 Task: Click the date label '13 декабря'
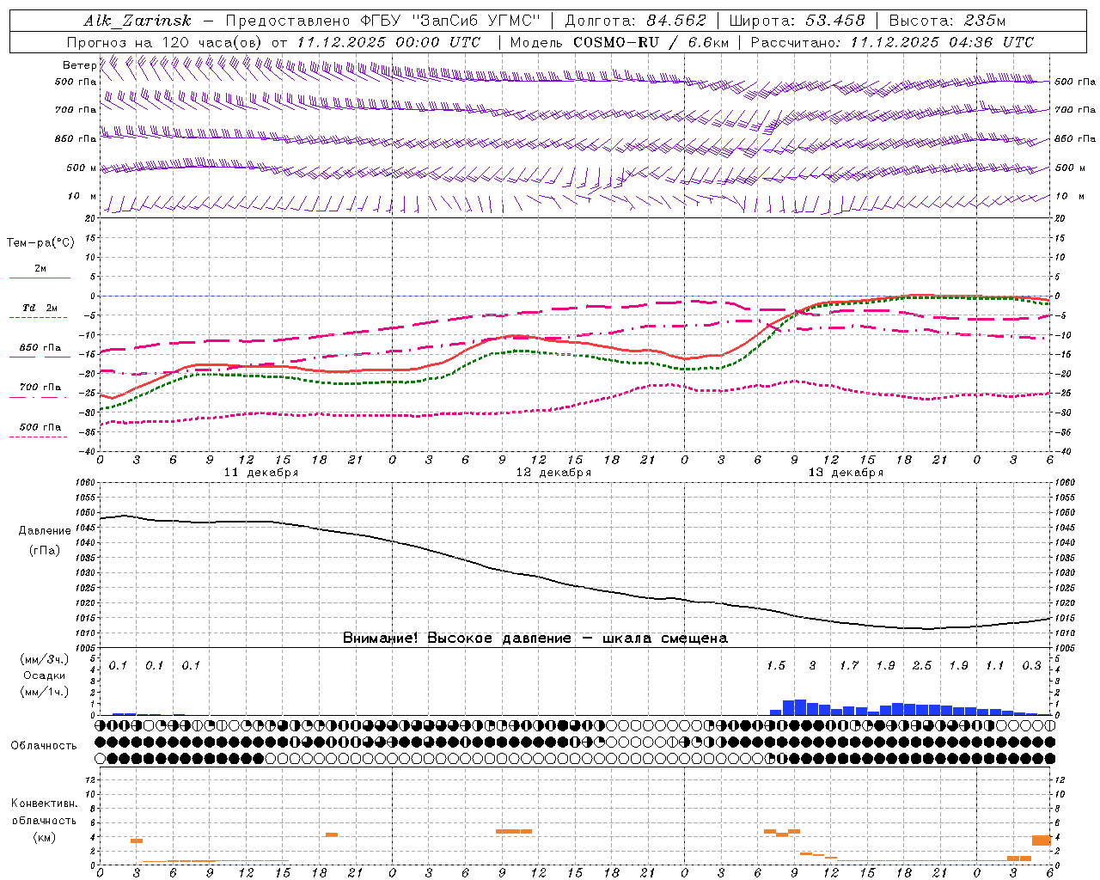tap(846, 473)
